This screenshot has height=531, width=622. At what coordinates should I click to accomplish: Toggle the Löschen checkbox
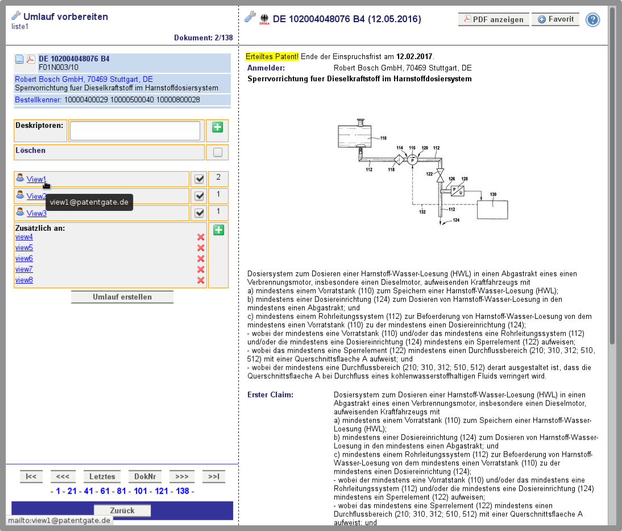(x=217, y=152)
